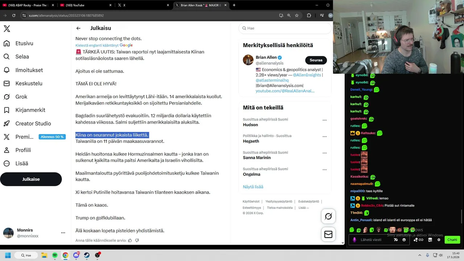The image size is (464, 261).
Task: Rate the translation with thumbs down
Action: pos(137,240)
